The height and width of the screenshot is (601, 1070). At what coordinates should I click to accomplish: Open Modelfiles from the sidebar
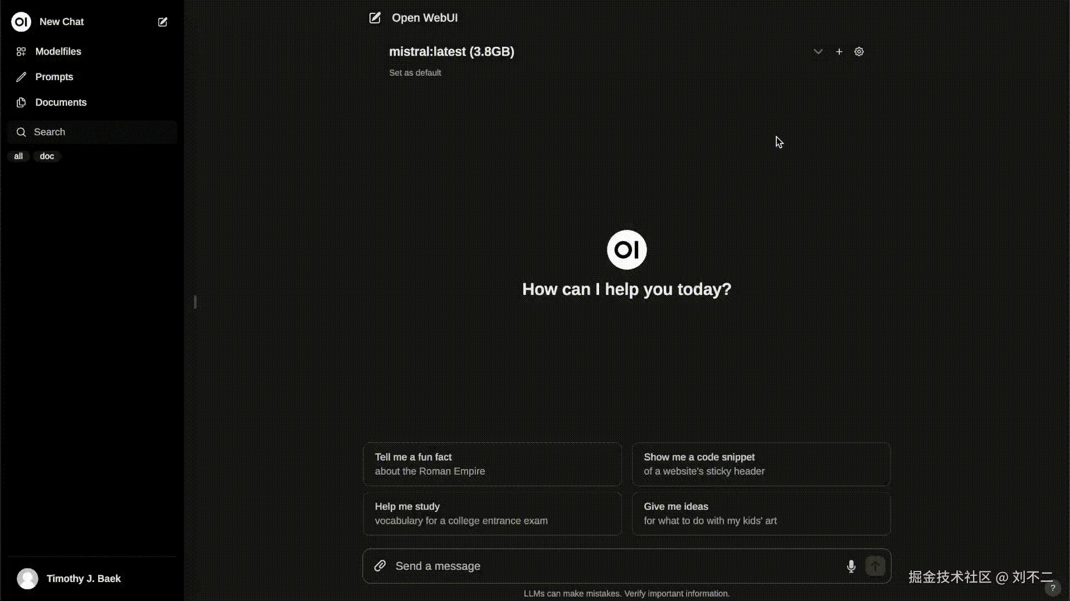[58, 51]
